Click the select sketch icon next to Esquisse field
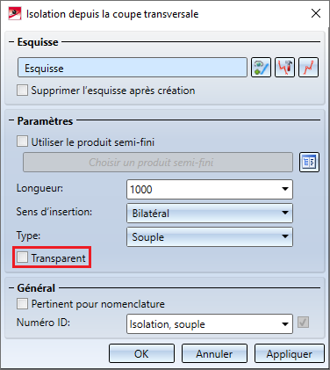Screen dimensions: 330x370 tap(261, 68)
